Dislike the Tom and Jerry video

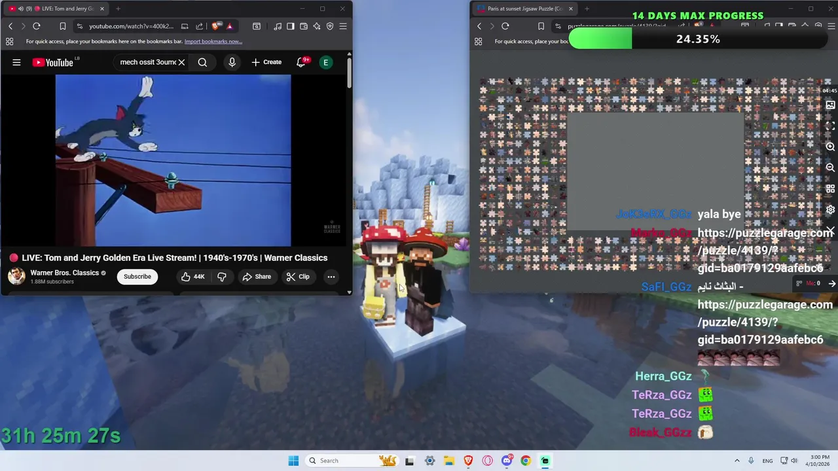tap(222, 277)
